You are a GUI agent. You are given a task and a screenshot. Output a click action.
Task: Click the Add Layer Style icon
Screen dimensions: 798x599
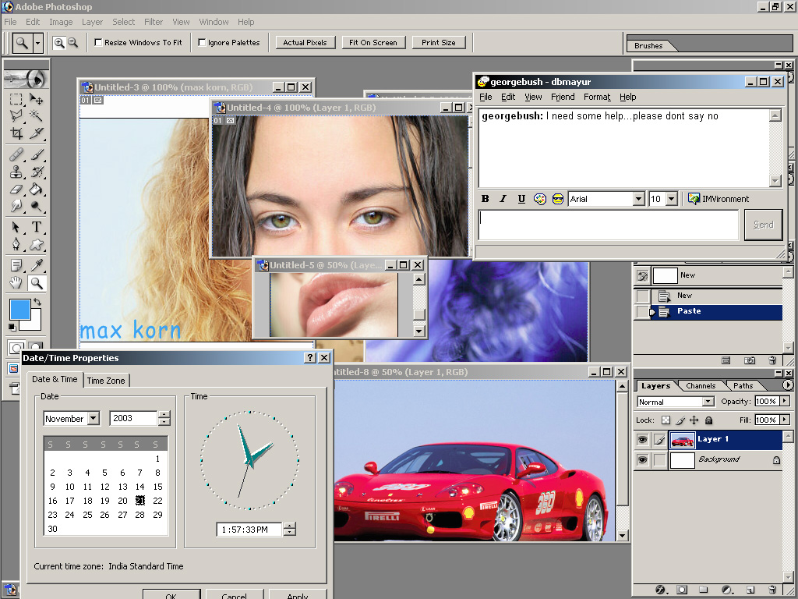pyautogui.click(x=660, y=590)
